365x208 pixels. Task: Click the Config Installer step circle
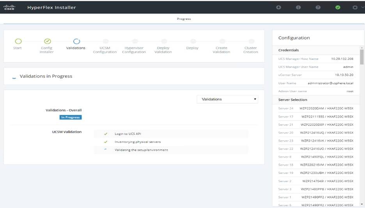point(48,41)
